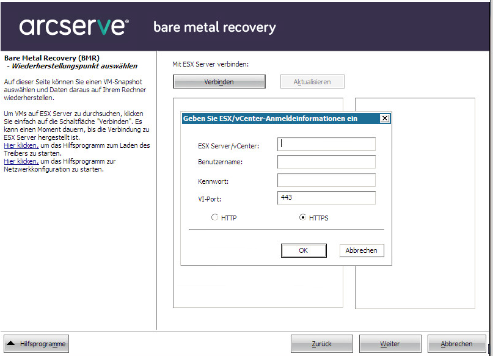Viewport: 493px width, 356px height.
Task: Open the network configuration utility link
Action: [x=21, y=161]
